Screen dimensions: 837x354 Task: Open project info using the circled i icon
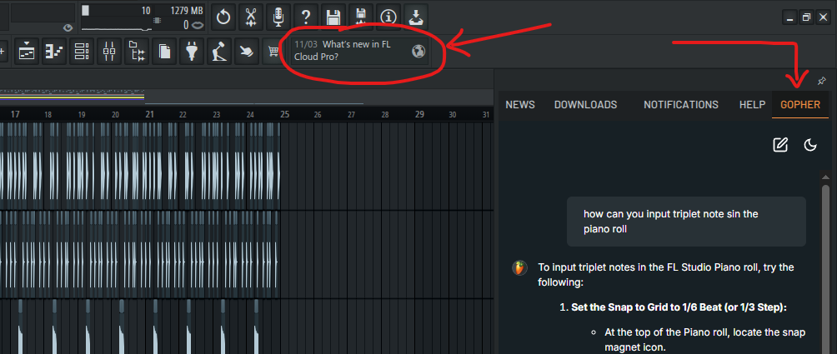[388, 17]
